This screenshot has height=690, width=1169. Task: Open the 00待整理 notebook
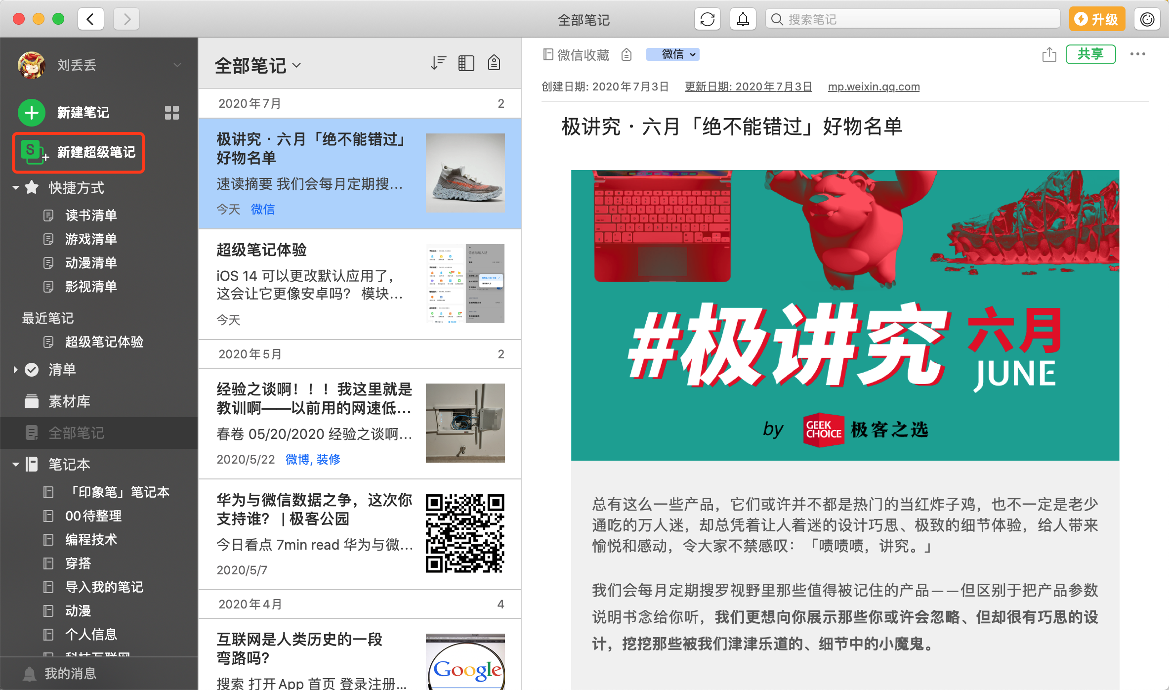coord(93,516)
